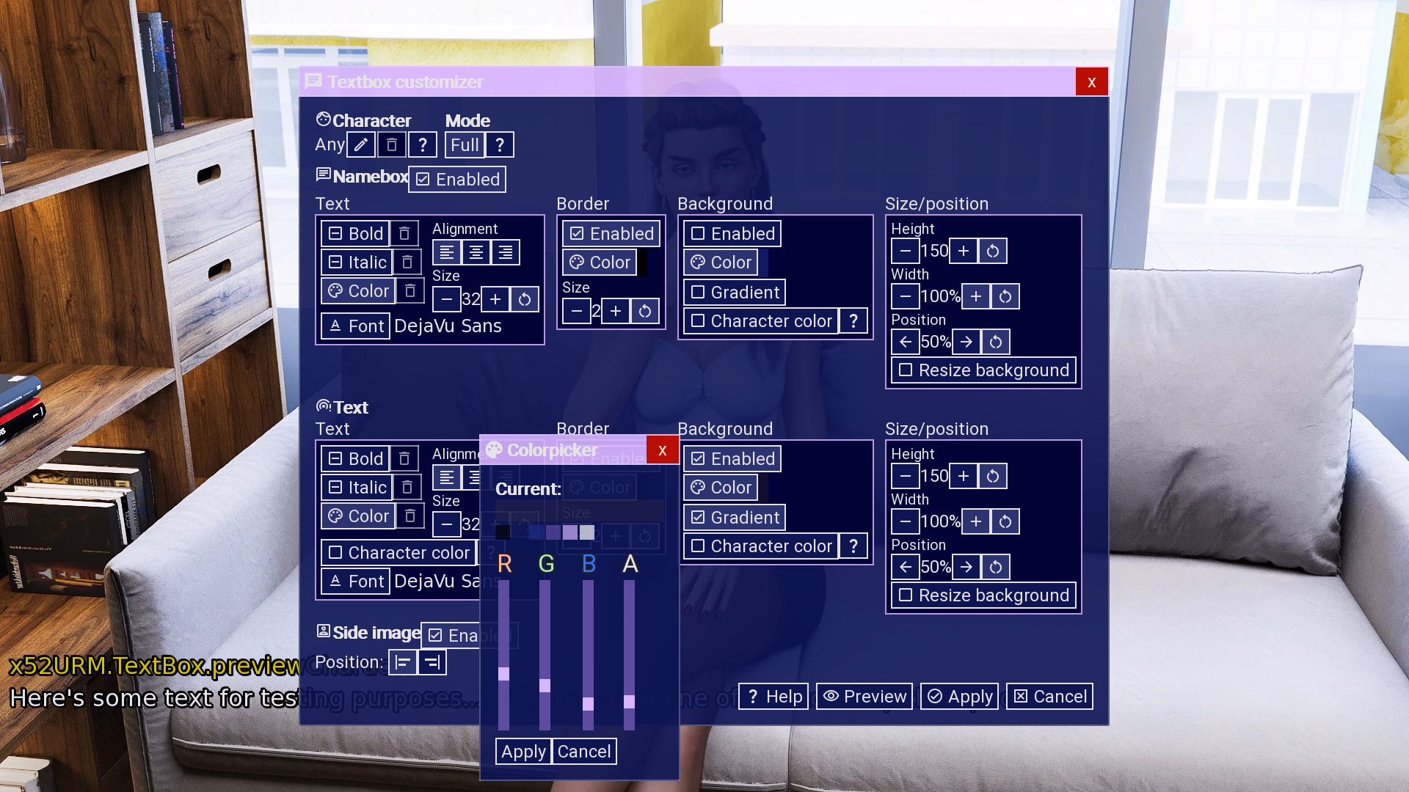Toggle Bold in dialogue Text settings
The height and width of the screenshot is (792, 1409).
click(355, 459)
